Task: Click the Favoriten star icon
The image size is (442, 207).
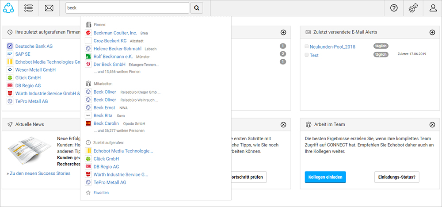Action: pyautogui.click(x=88, y=193)
